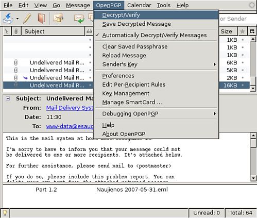The image size is (257, 218).
Task: Click the thread column header icon
Action: pyautogui.click(x=7, y=31)
